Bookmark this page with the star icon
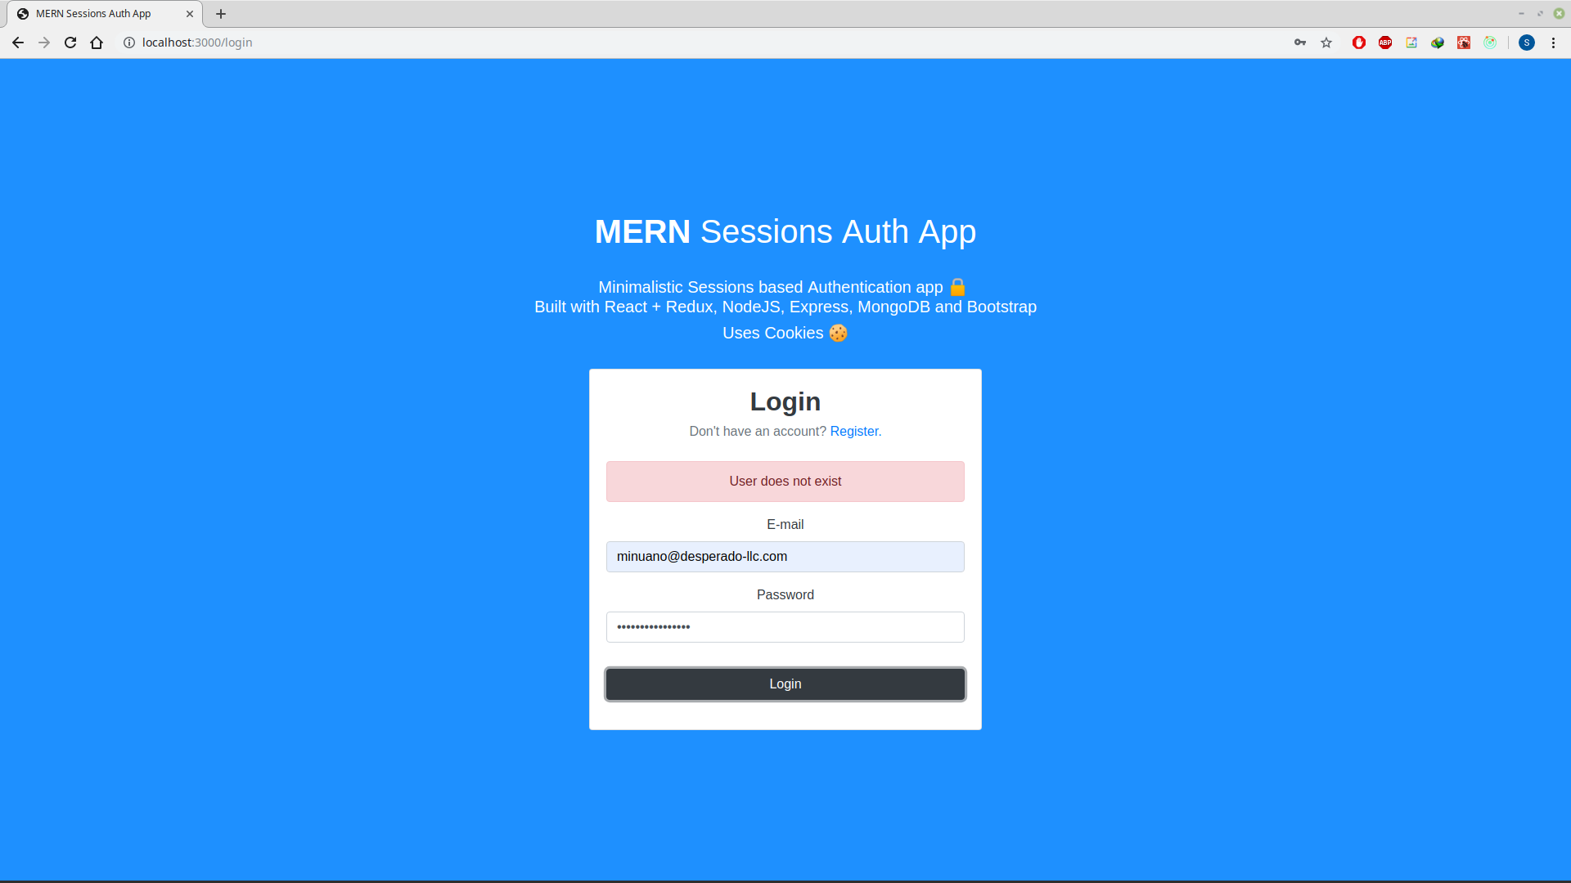 tap(1326, 43)
